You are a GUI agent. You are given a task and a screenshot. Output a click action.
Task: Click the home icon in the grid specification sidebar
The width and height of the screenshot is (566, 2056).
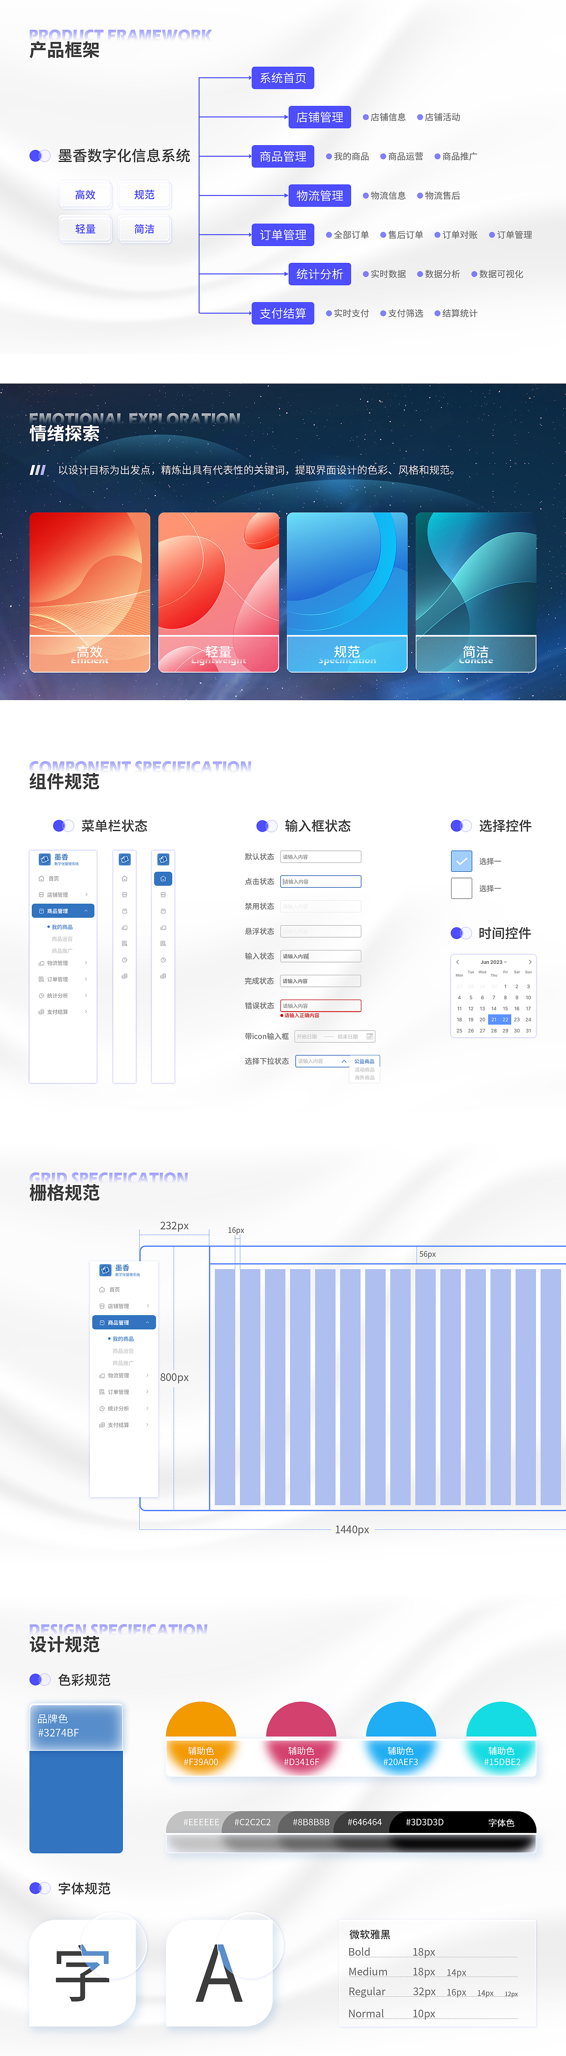point(102,1290)
